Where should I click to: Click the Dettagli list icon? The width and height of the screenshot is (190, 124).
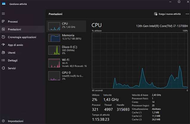click(x=3, y=60)
